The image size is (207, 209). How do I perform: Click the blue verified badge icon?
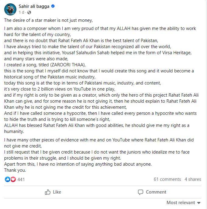[53, 6]
